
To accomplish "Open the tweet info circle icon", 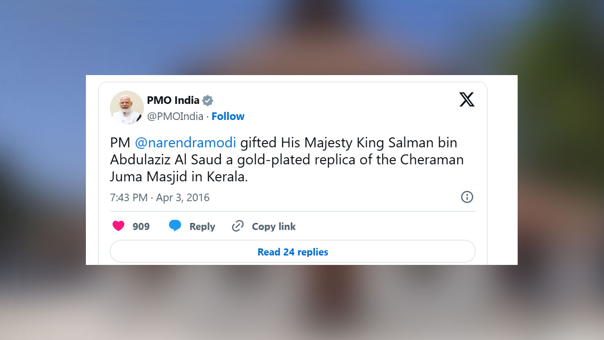I will point(467,197).
